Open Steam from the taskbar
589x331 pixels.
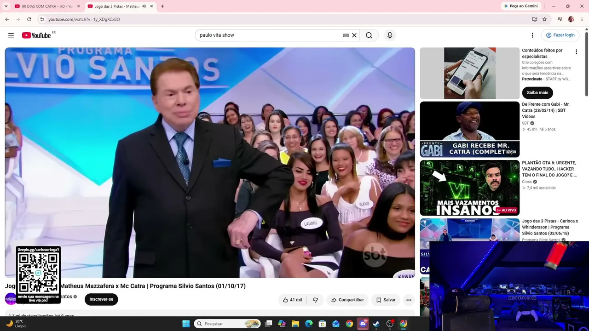(376, 324)
